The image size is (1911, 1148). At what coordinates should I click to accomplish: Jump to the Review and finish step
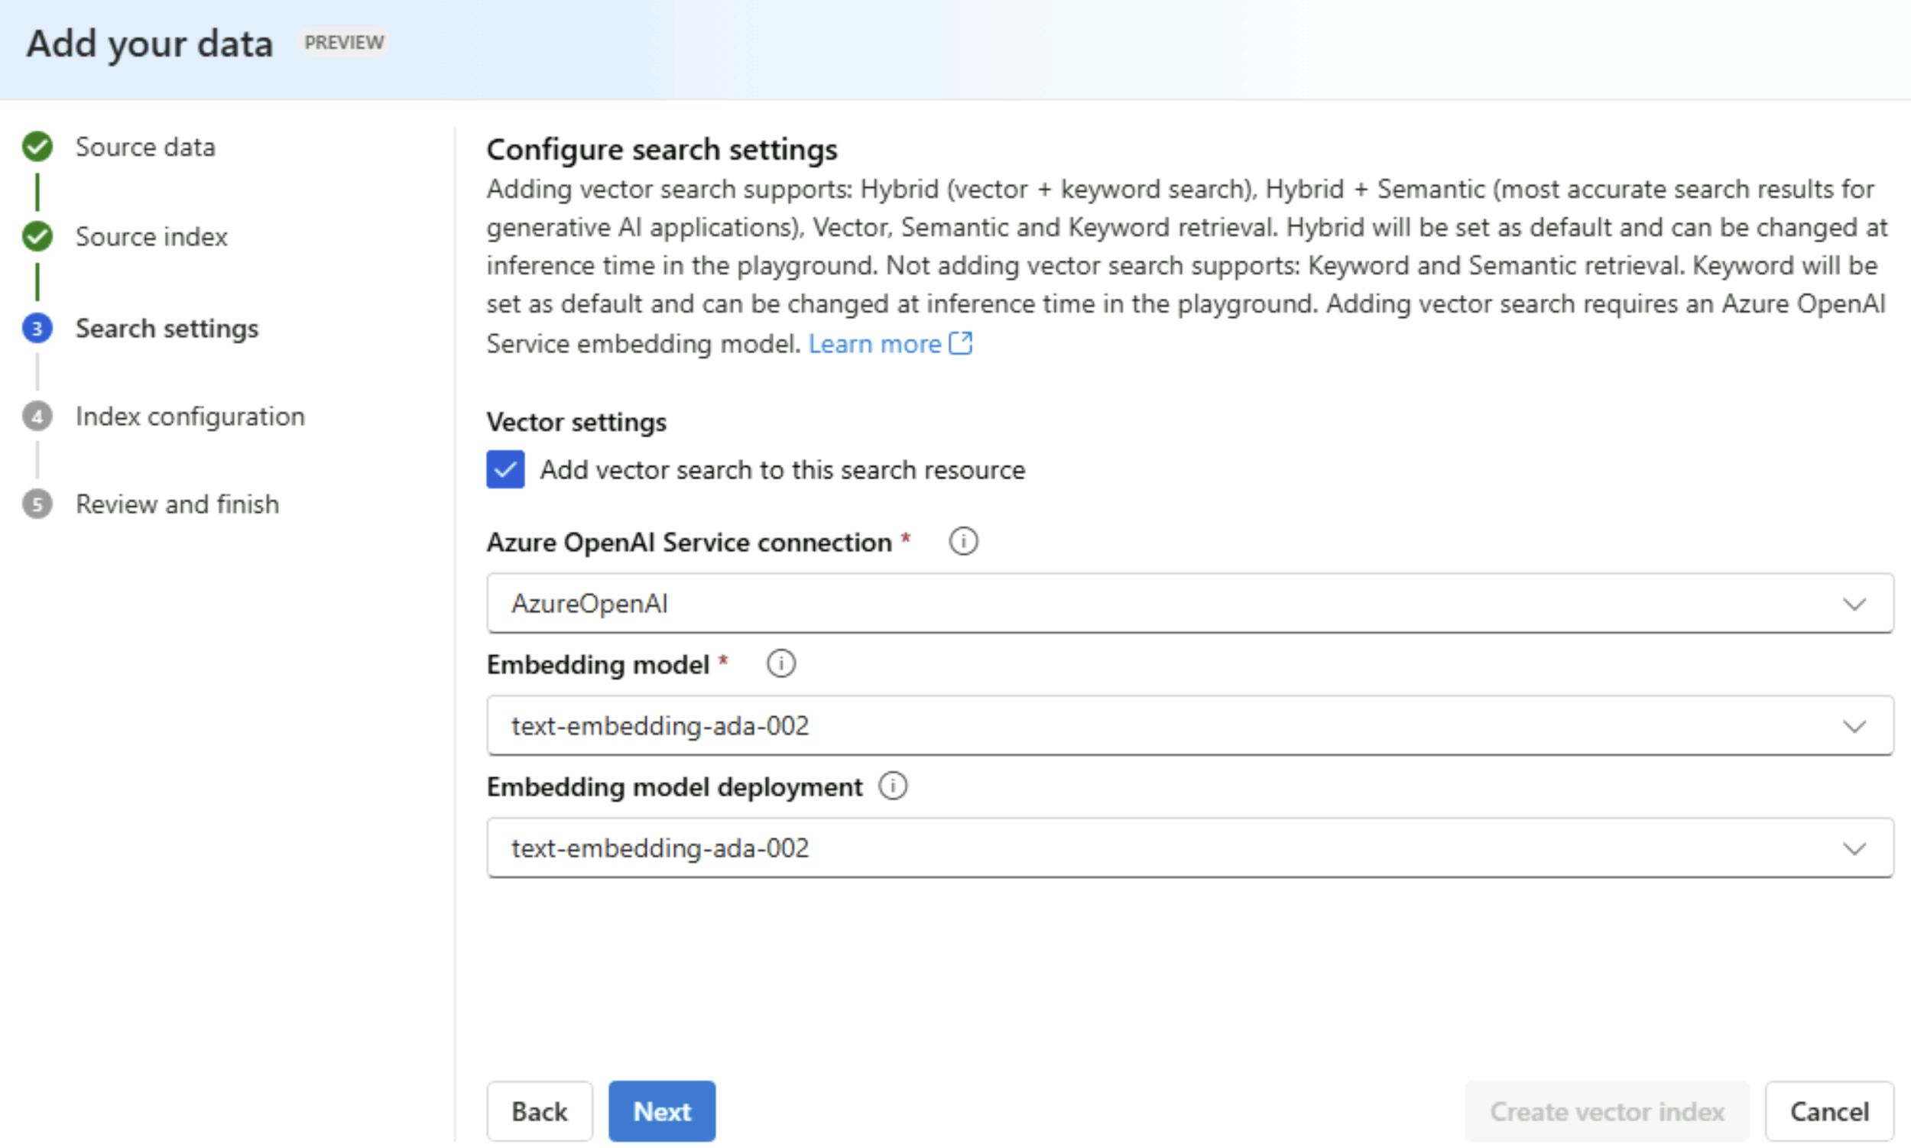[x=177, y=504]
